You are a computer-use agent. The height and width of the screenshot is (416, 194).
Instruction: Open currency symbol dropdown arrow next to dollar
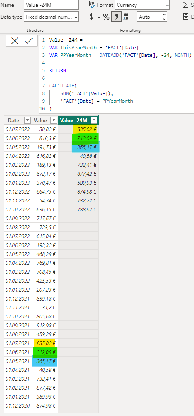tap(99, 17)
